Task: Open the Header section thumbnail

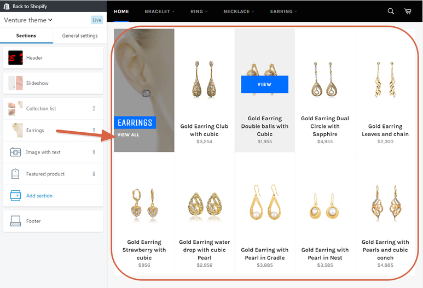Action: [x=15, y=58]
